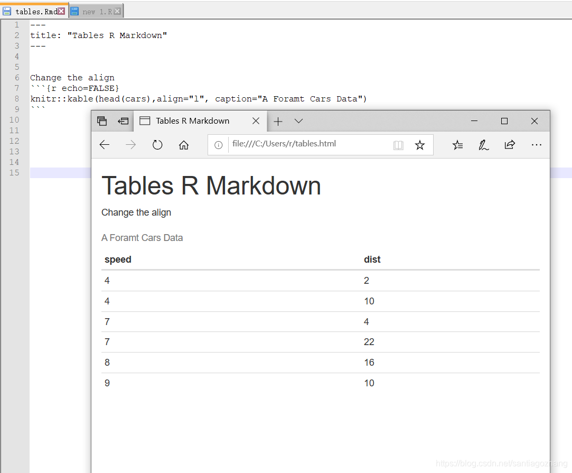Click the title line in editor

click(98, 35)
